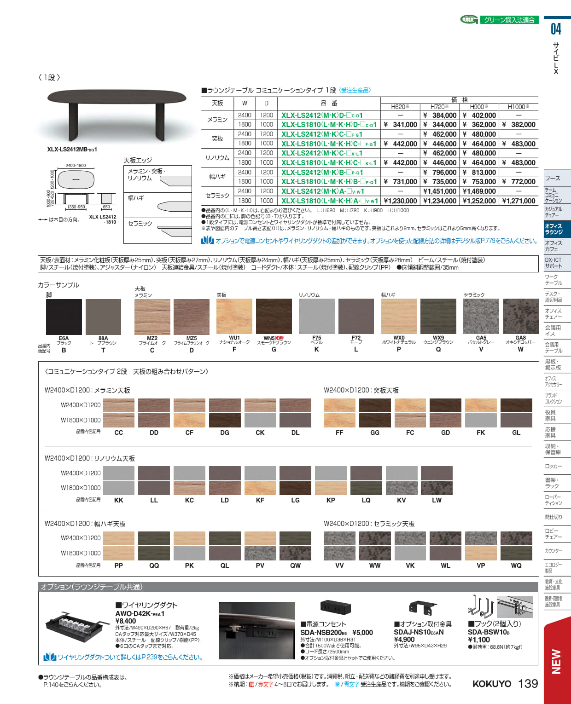Open the オフィスカフェ side tab

557,246
